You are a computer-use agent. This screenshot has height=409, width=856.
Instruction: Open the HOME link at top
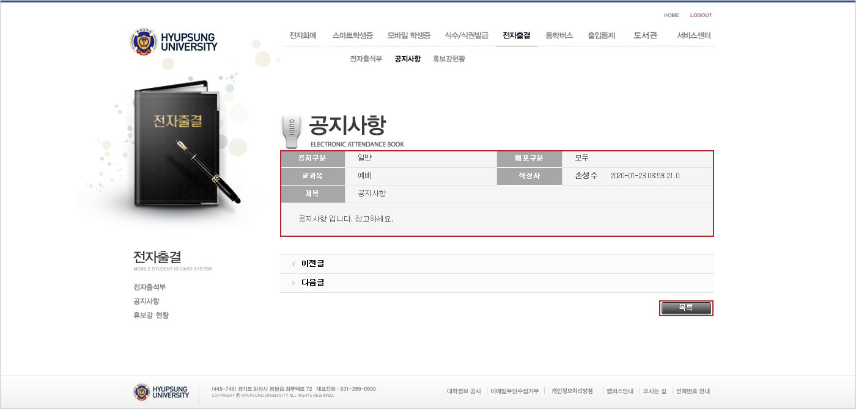pos(671,15)
